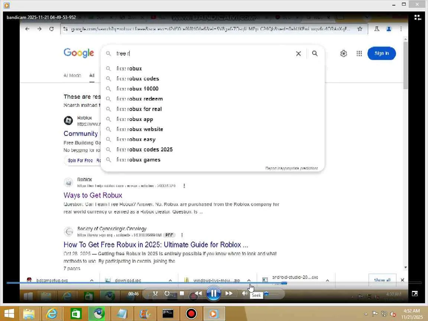Open the 'Ways to Get Robux' result
The height and width of the screenshot is (321, 428).
coord(93,195)
